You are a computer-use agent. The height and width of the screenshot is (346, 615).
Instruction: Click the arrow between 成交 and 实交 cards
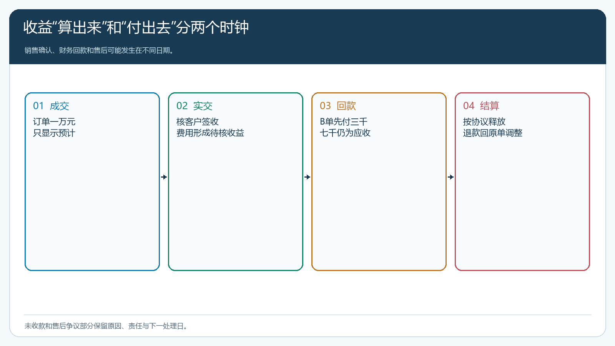164,177
